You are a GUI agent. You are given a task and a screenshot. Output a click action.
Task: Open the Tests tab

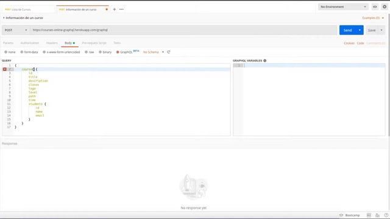point(117,43)
